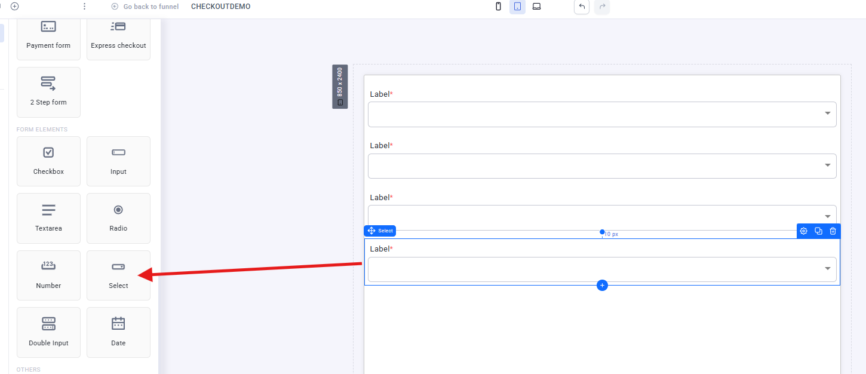866x374 pixels.
Task: Go back to funnel
Action: [x=145, y=7]
